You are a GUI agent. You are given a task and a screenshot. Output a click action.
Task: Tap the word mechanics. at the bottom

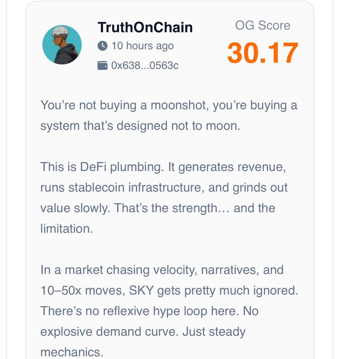tap(72, 352)
